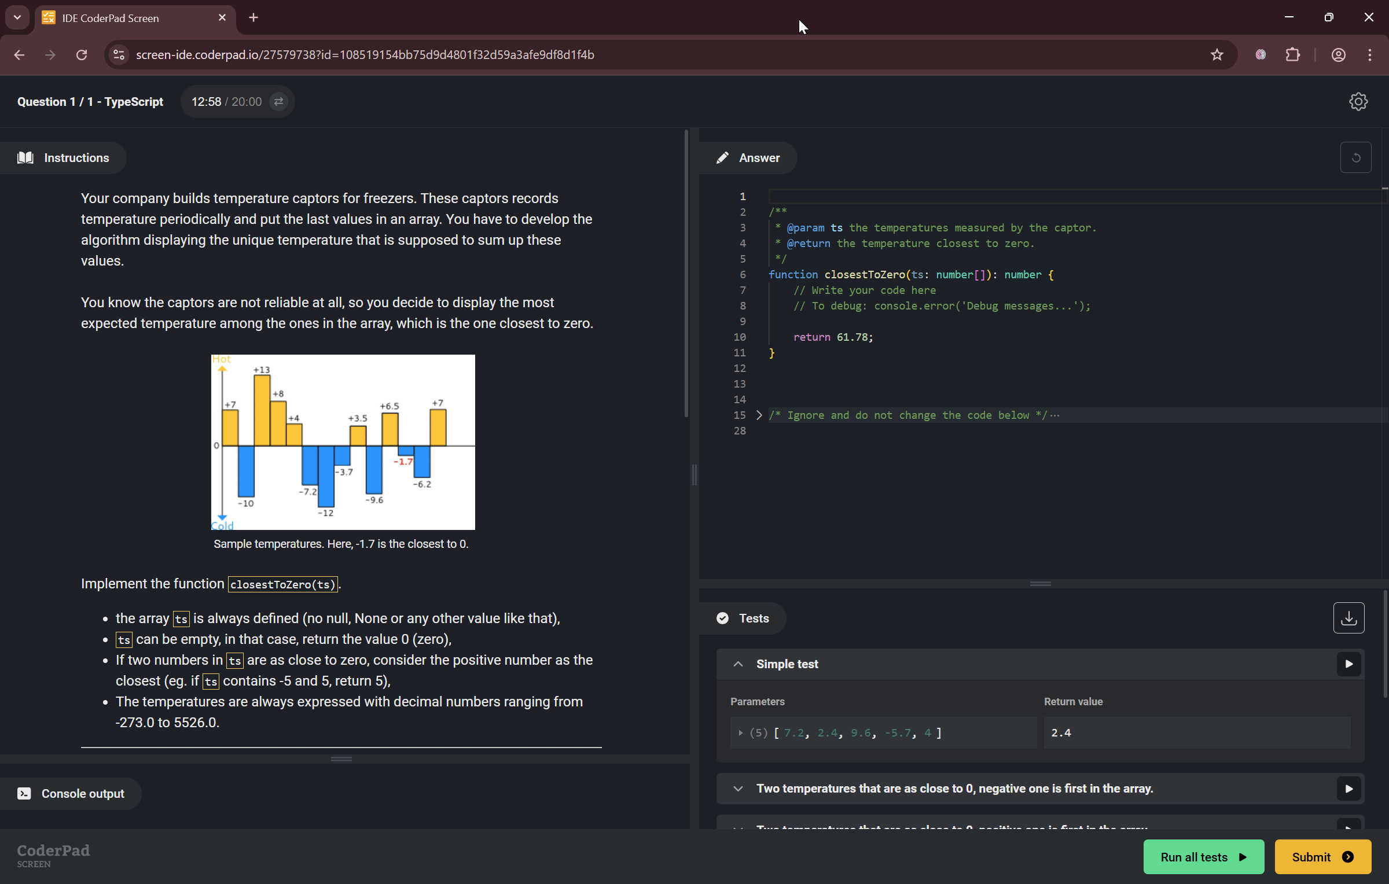Download the test cases icon
This screenshot has height=884, width=1389.
click(x=1348, y=618)
